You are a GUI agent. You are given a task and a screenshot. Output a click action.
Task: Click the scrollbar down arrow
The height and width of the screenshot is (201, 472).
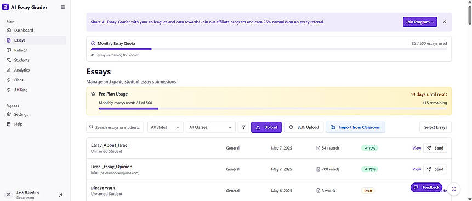(470, 199)
